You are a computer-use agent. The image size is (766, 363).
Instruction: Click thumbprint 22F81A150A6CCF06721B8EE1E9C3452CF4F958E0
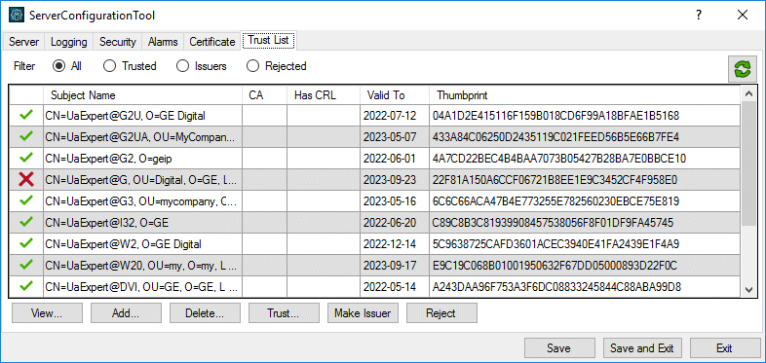point(555,179)
